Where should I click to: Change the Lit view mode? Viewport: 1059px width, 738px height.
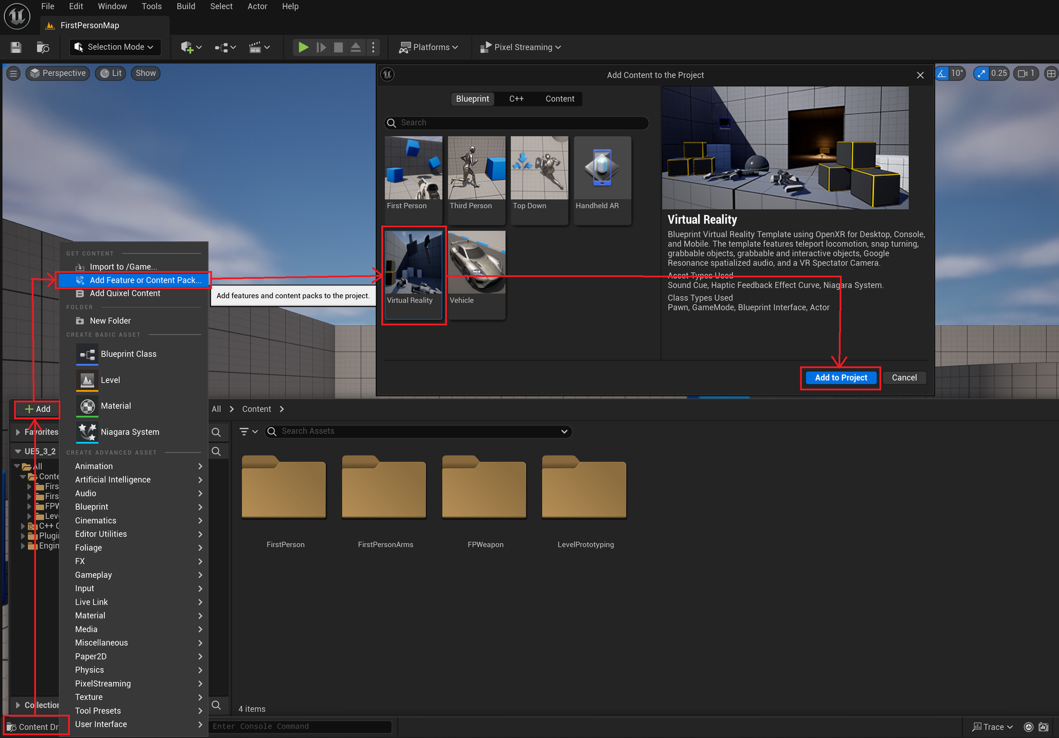pyautogui.click(x=111, y=73)
